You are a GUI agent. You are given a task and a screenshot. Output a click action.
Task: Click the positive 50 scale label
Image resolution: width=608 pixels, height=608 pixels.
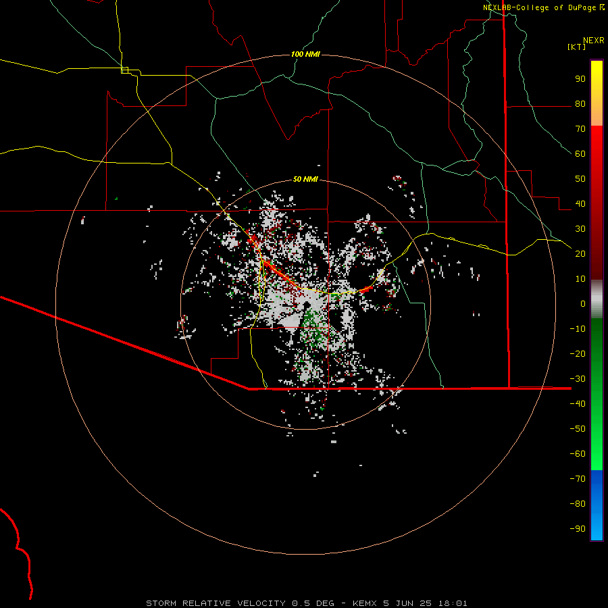tap(580, 179)
